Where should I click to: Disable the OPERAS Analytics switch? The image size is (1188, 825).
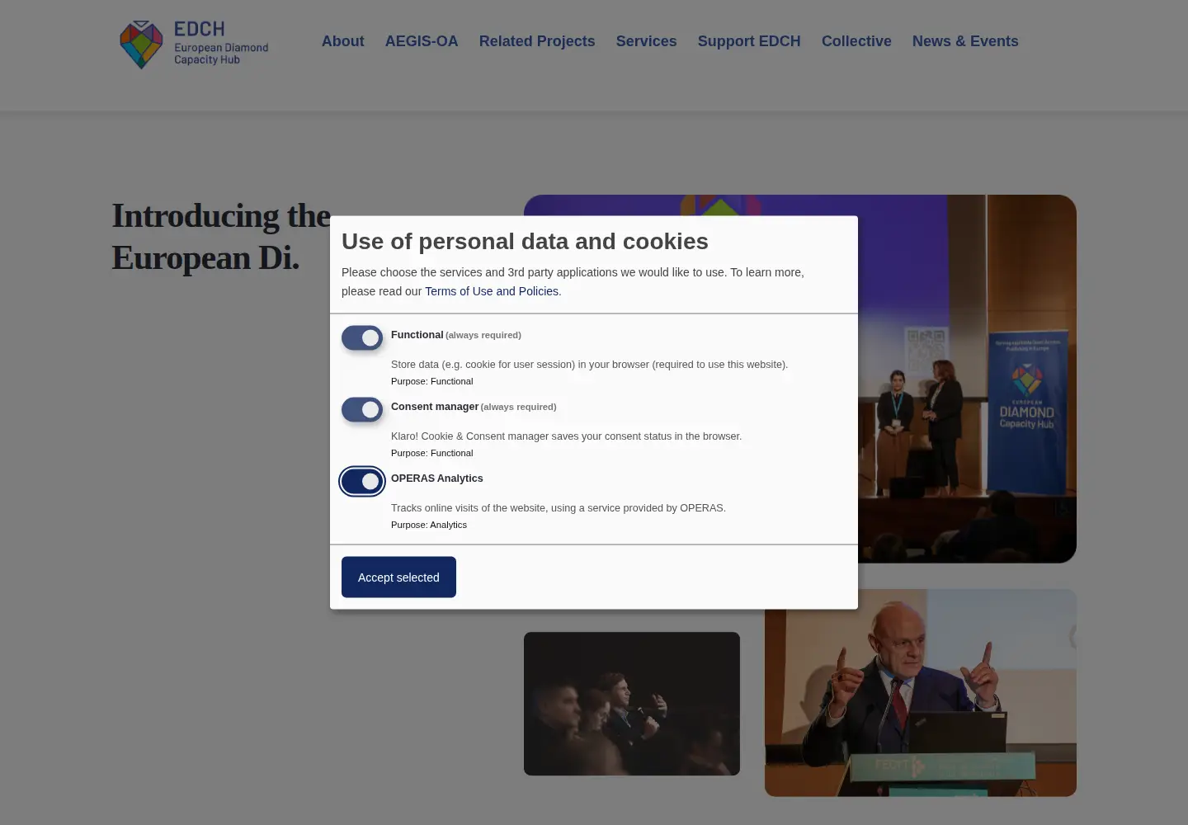[x=362, y=481]
